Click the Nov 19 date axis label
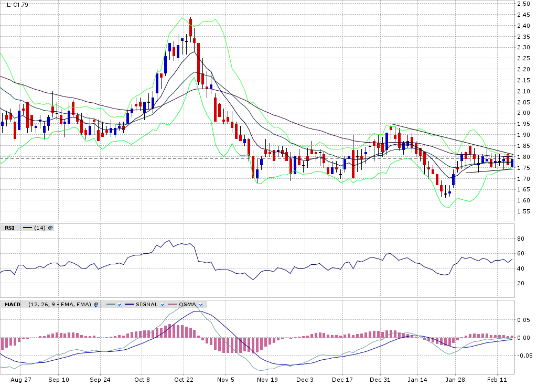537x387 pixels. tap(266, 379)
